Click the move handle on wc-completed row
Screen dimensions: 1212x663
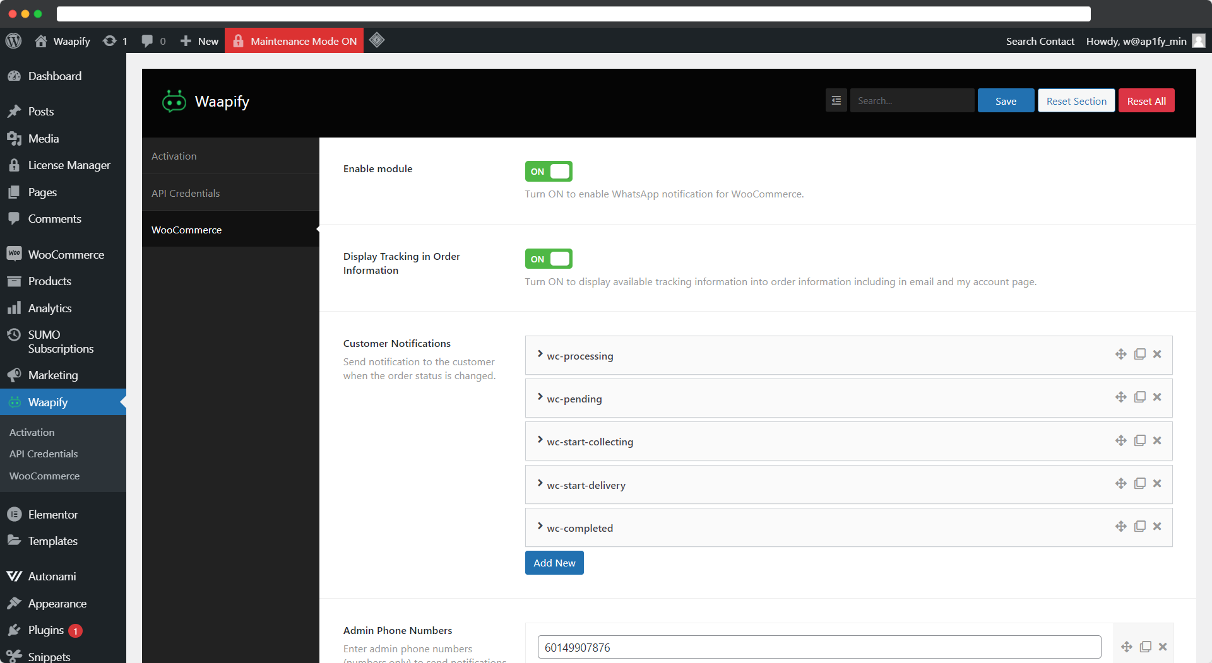coord(1121,527)
